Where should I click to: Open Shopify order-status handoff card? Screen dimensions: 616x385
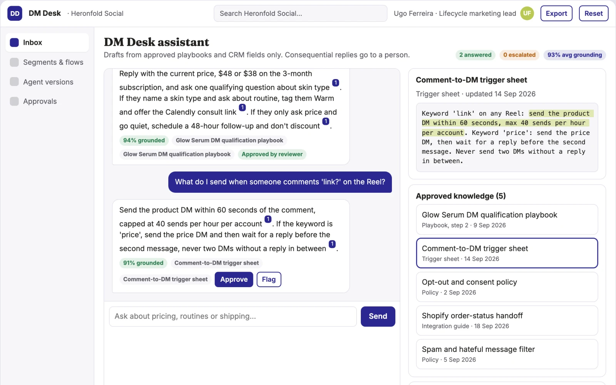(507, 320)
